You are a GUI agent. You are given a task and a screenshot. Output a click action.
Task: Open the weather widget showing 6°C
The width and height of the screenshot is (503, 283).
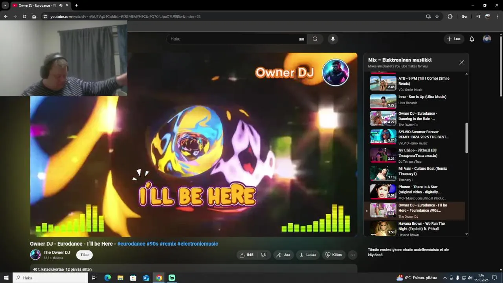pos(417,278)
